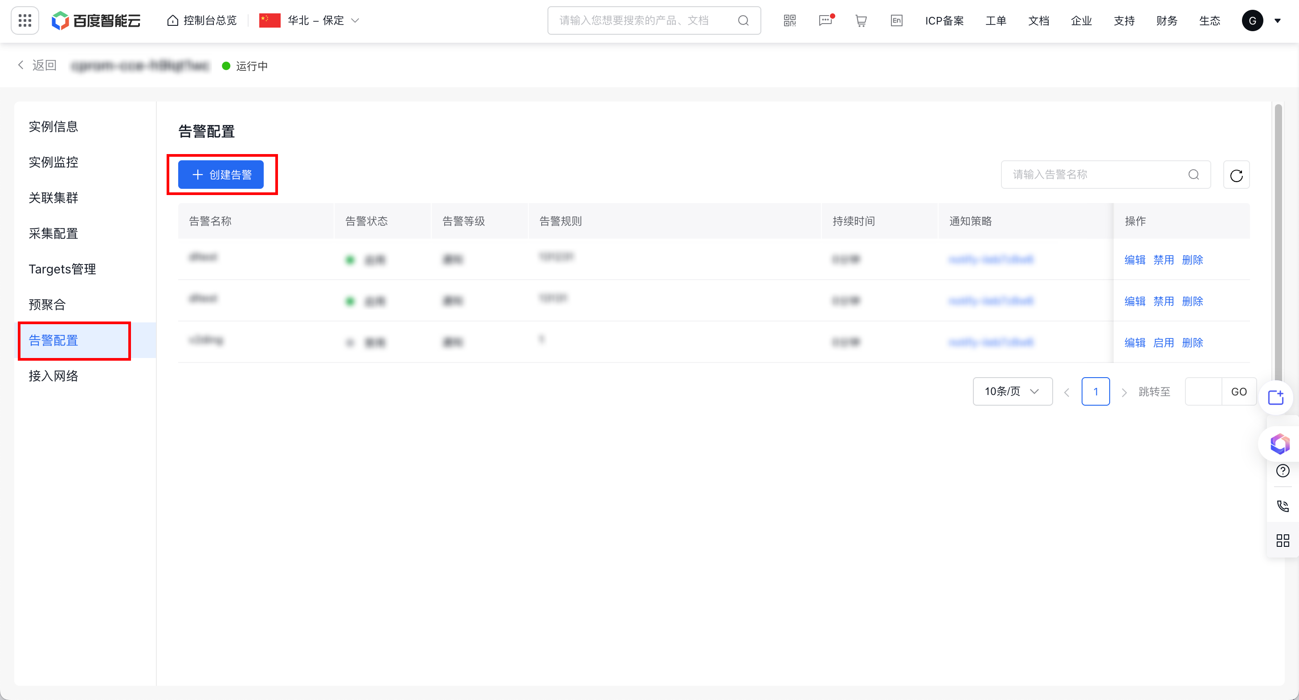This screenshot has height=700, width=1299.
Task: Click 删除 in the first alarm row
Action: [x=1193, y=260]
